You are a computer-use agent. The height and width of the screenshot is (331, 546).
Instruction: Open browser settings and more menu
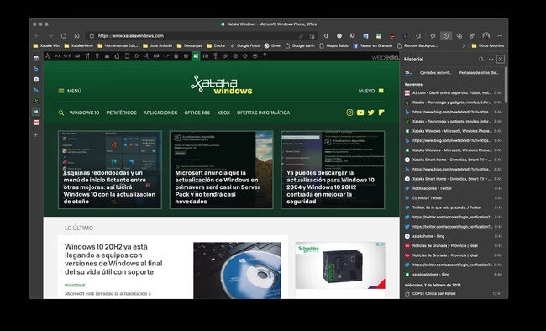pos(500,36)
